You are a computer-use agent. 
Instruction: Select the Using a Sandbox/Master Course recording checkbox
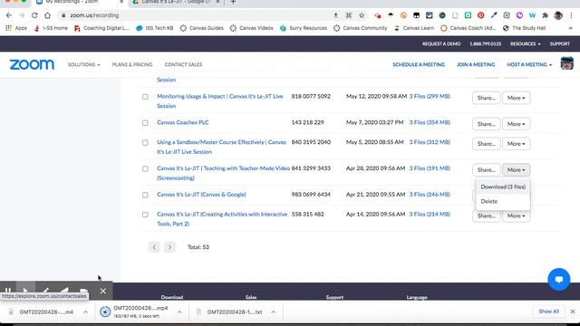[x=145, y=143]
